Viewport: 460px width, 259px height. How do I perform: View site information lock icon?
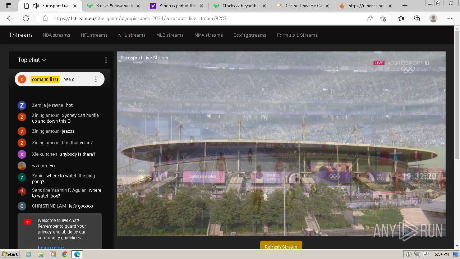pyautogui.click(x=45, y=18)
